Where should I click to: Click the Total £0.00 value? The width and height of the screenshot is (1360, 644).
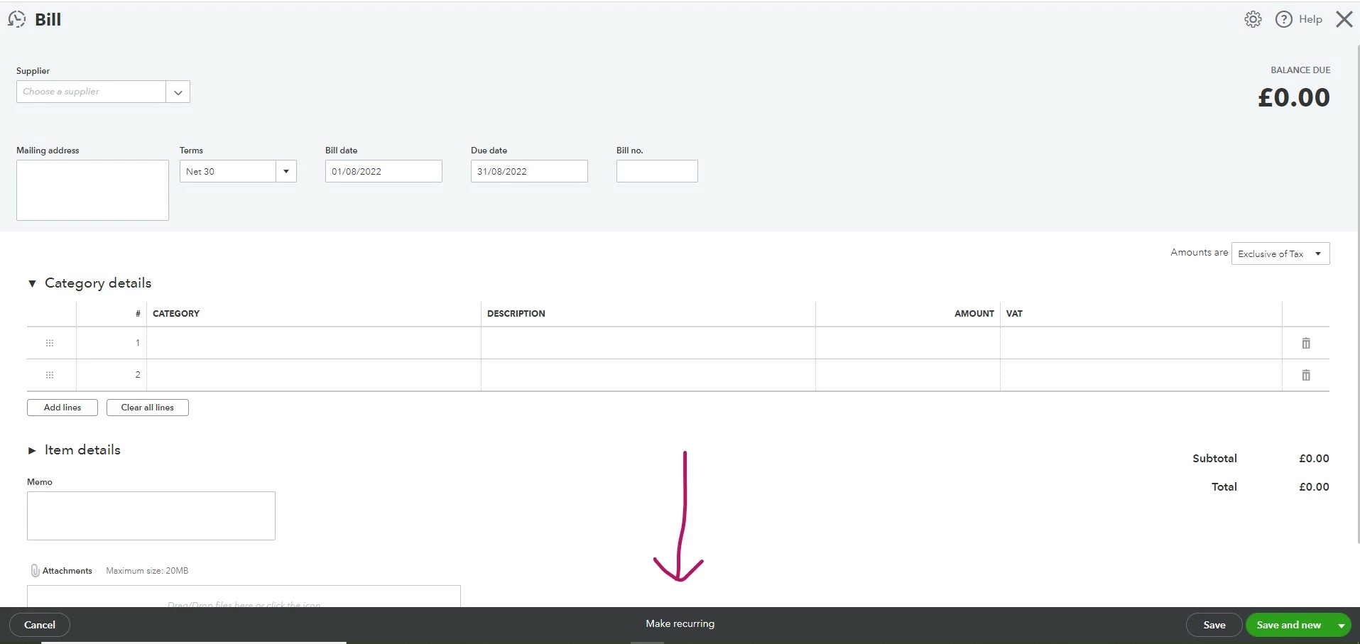(x=1314, y=487)
